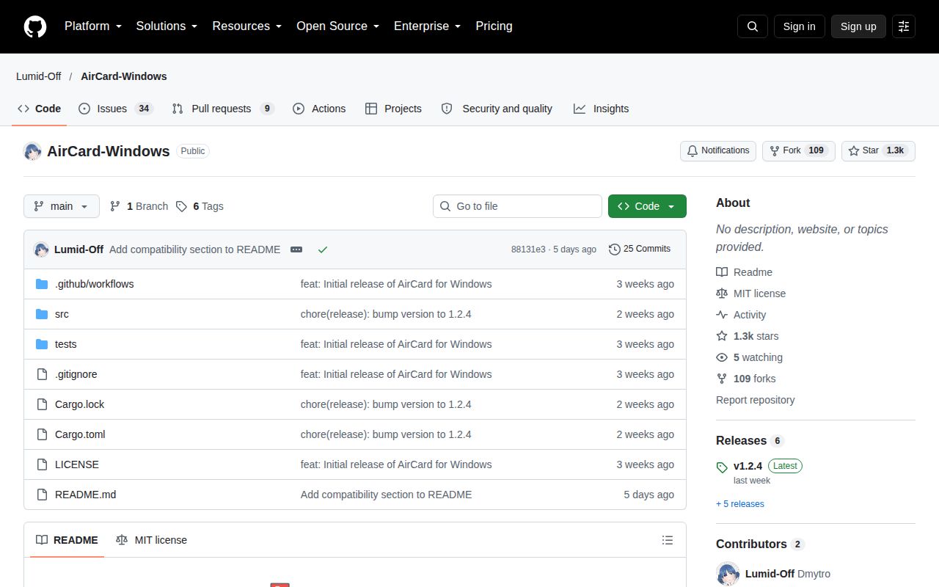The height and width of the screenshot is (587, 939).
Task: Open the 25 Commits history link
Action: [640, 249]
